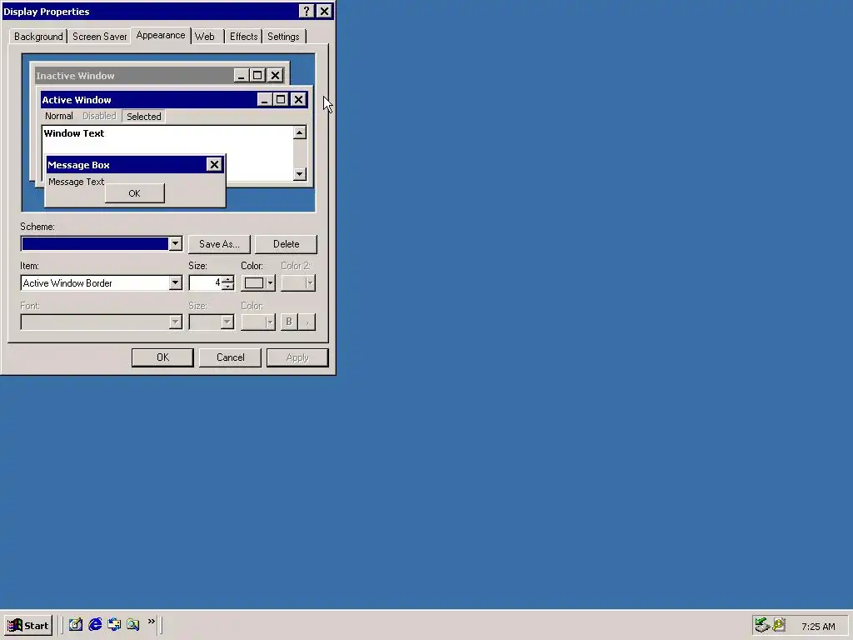Click the disabled font Color swatch
The image size is (853, 640).
coord(258,322)
